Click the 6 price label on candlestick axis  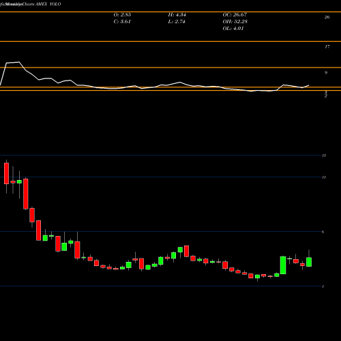coord(323,232)
